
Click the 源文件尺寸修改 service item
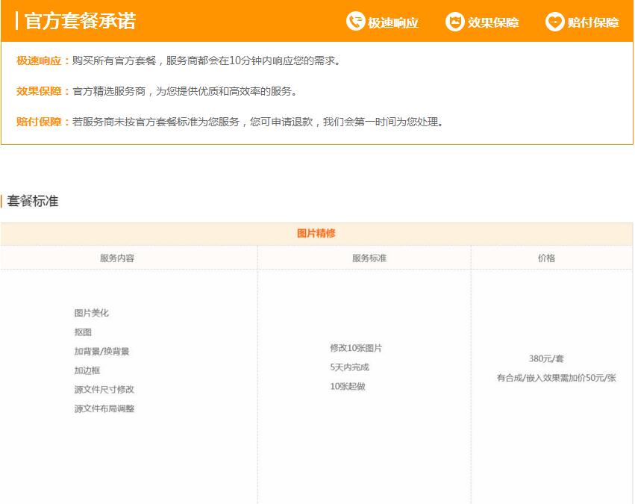point(104,390)
